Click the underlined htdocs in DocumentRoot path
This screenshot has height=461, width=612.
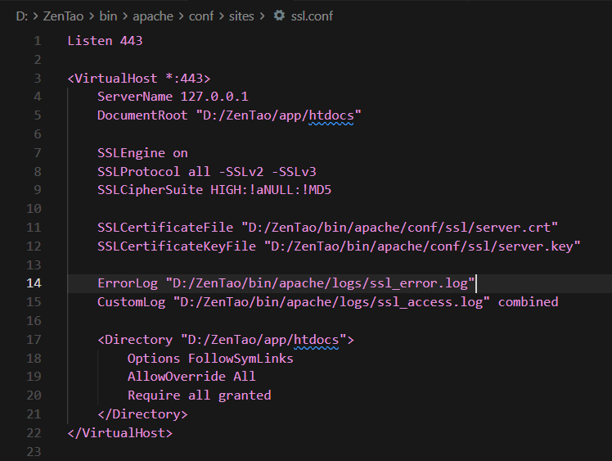331,115
